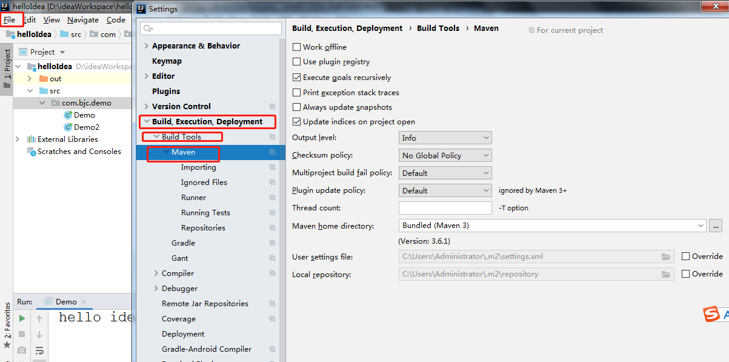Click the class icon next to Demo2
Screen dimensions: 729x362
tap(68, 127)
